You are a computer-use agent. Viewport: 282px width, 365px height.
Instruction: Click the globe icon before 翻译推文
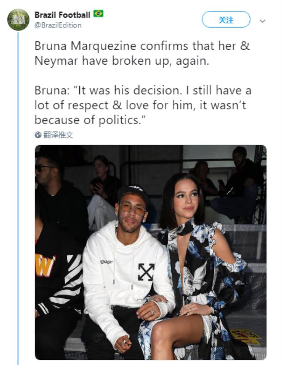(38, 135)
